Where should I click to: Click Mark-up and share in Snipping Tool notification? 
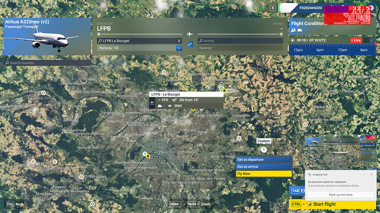341,195
